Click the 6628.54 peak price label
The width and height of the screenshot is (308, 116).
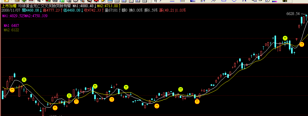293,14
